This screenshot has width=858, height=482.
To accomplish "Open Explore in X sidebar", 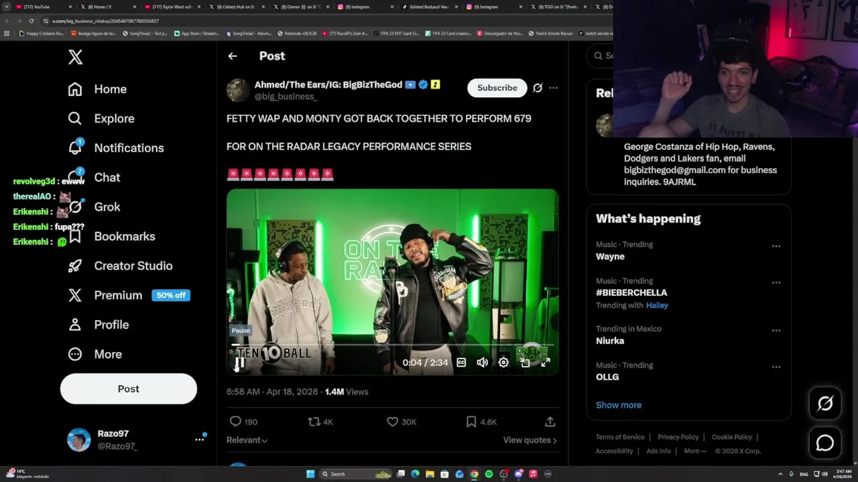I will [x=101, y=118].
